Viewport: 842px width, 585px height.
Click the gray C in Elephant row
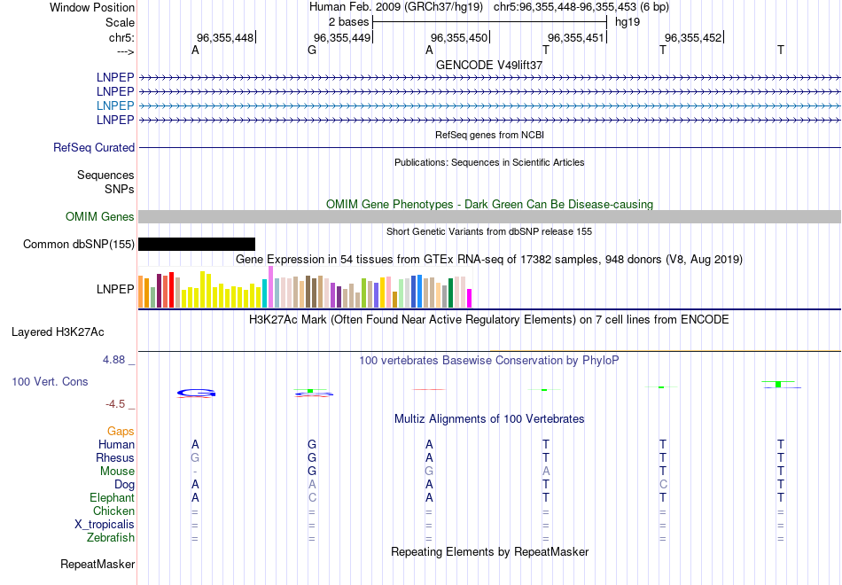pos(312,497)
